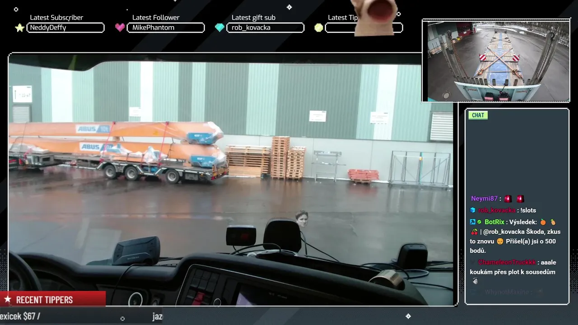This screenshot has height=325, width=578.
Task: Click the pineapple emoji in slots result
Action: [553, 222]
